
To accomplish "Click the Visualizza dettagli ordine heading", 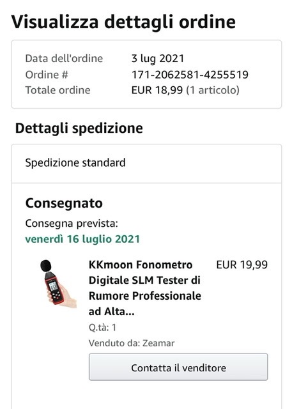I will [x=123, y=22].
